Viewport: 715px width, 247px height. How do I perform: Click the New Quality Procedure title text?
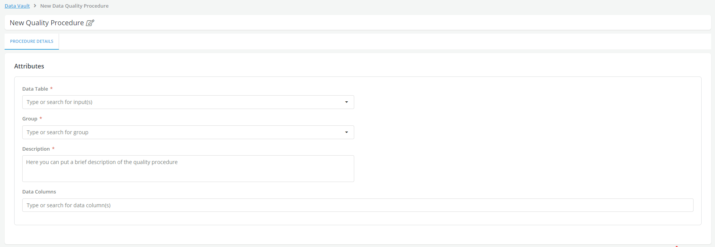coord(47,23)
